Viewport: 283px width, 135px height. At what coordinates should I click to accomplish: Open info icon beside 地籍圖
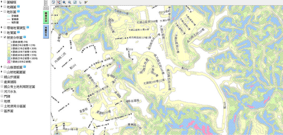pos(19,7)
